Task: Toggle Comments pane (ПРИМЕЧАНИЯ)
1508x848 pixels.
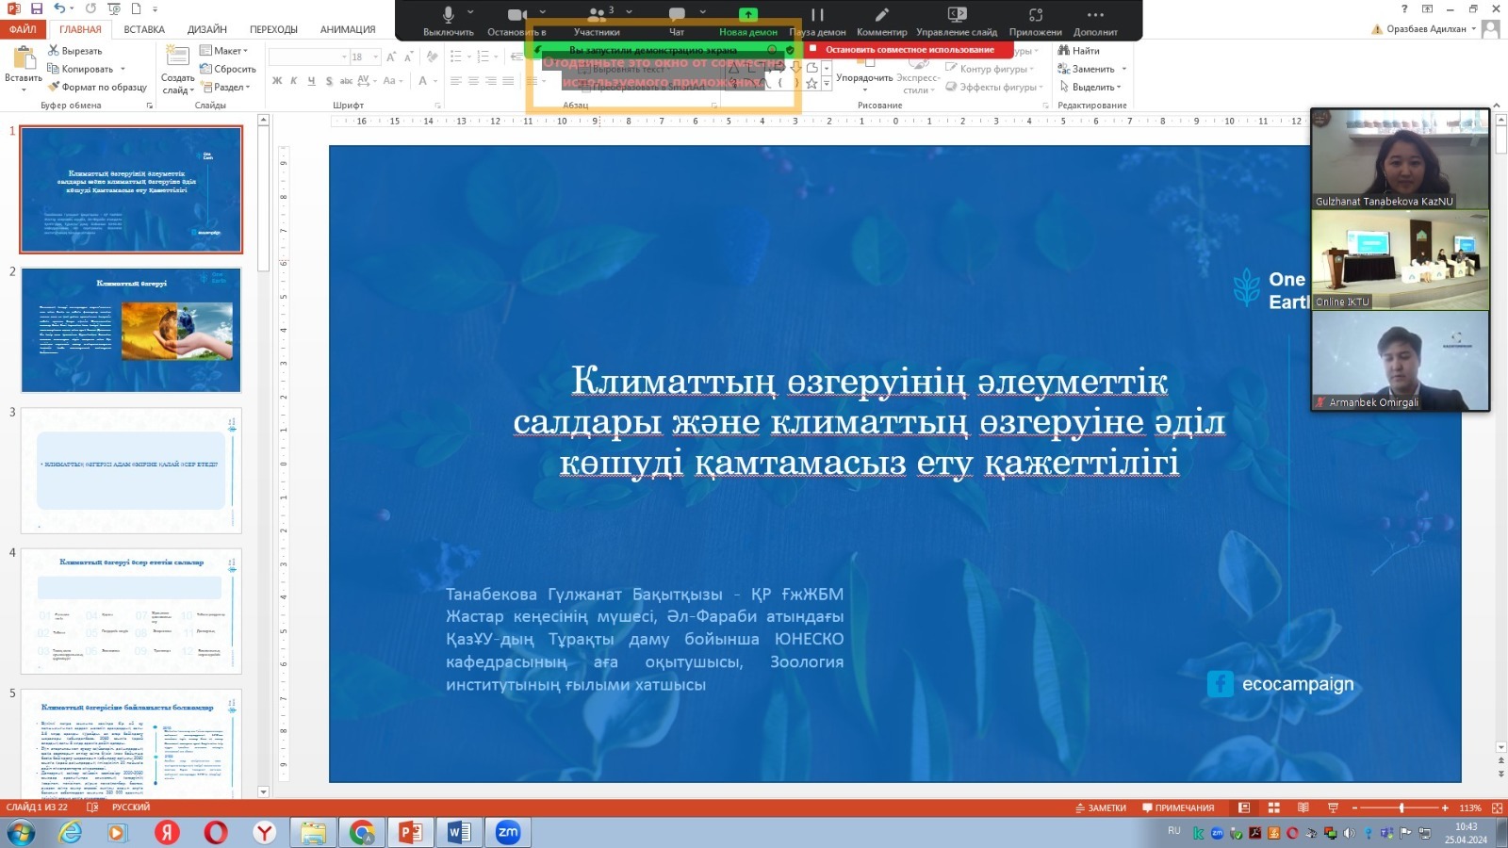Action: tap(1178, 807)
